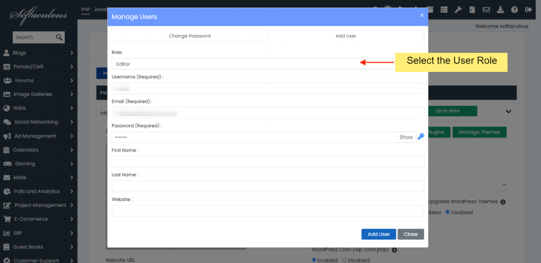Expand the Forums category chevron

click(x=71, y=80)
